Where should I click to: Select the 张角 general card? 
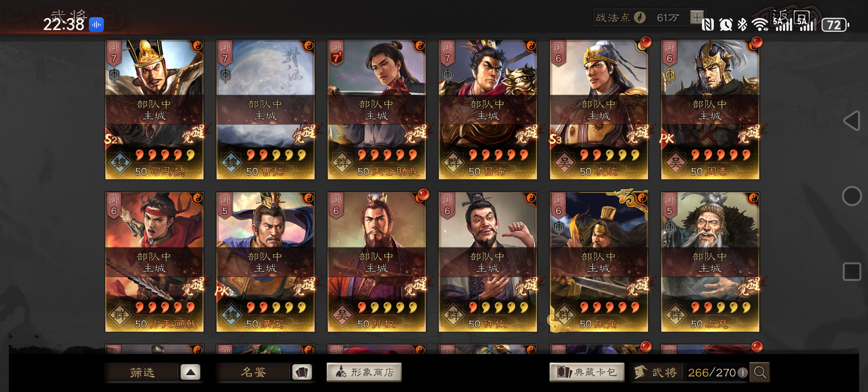(599, 262)
